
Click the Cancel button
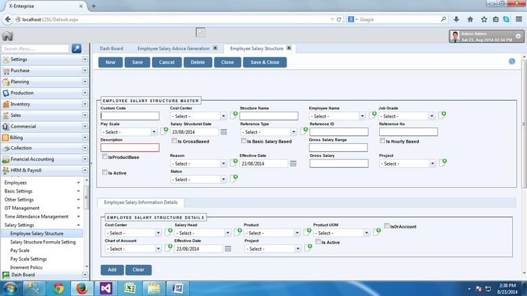click(x=167, y=62)
